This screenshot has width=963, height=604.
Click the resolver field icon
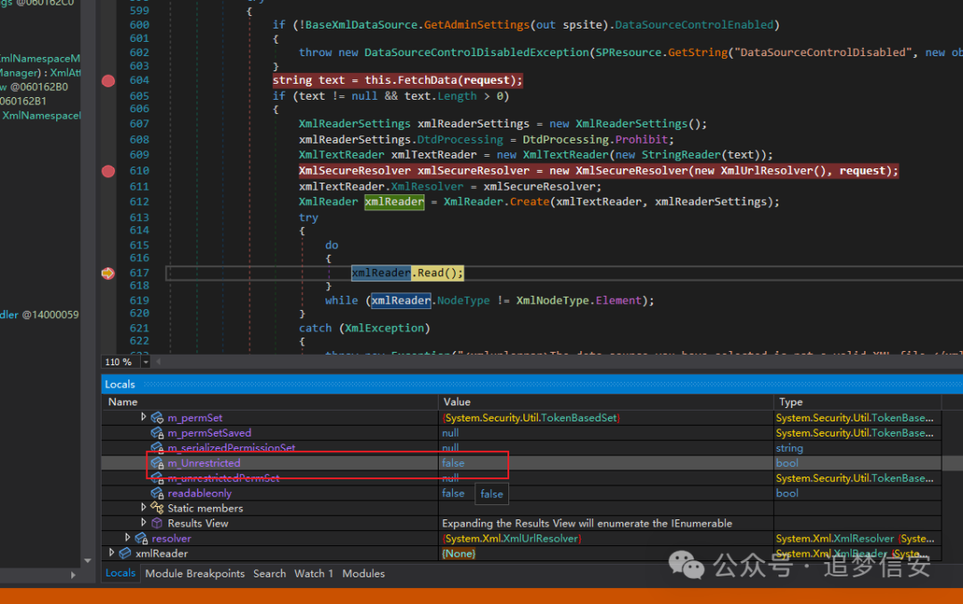pos(141,538)
